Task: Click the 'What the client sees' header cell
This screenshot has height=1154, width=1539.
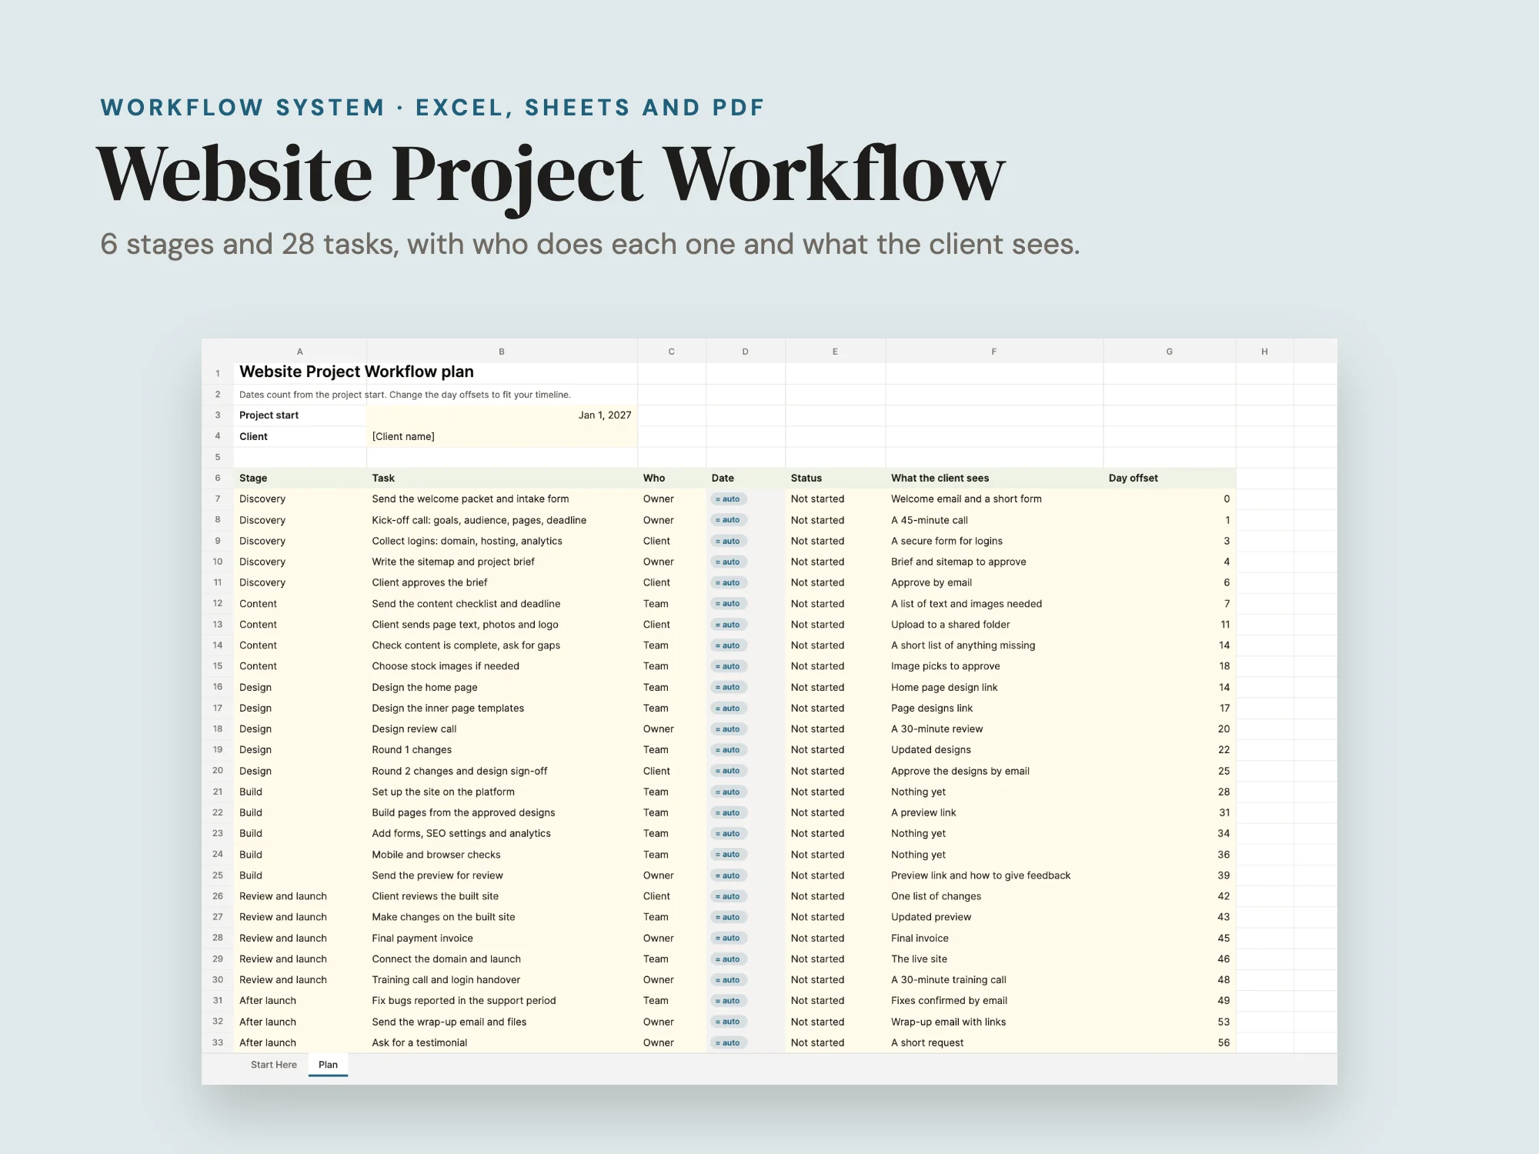Action: (994, 478)
